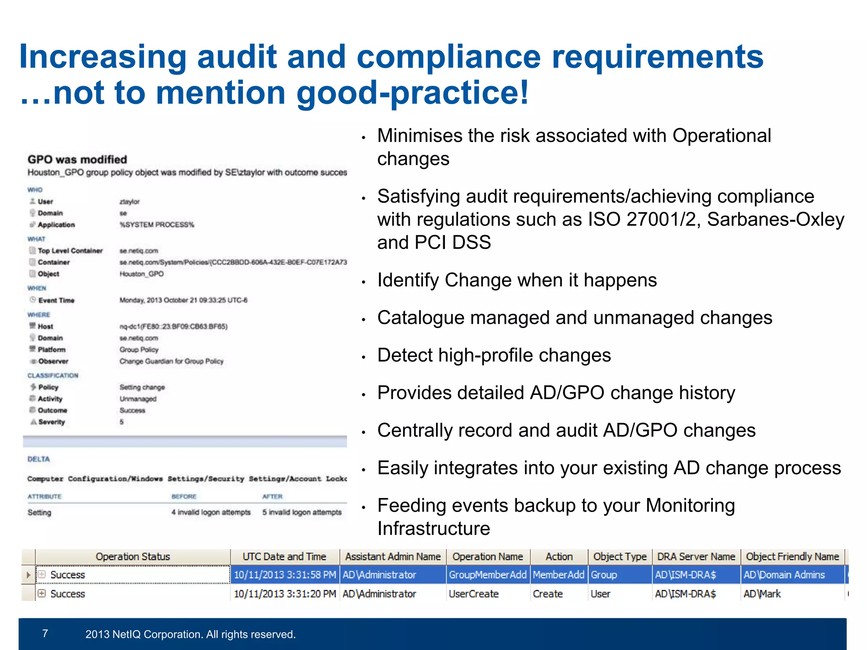This screenshot has height=650, width=867.
Task: Click the Top Level Container icon
Action: [32, 250]
